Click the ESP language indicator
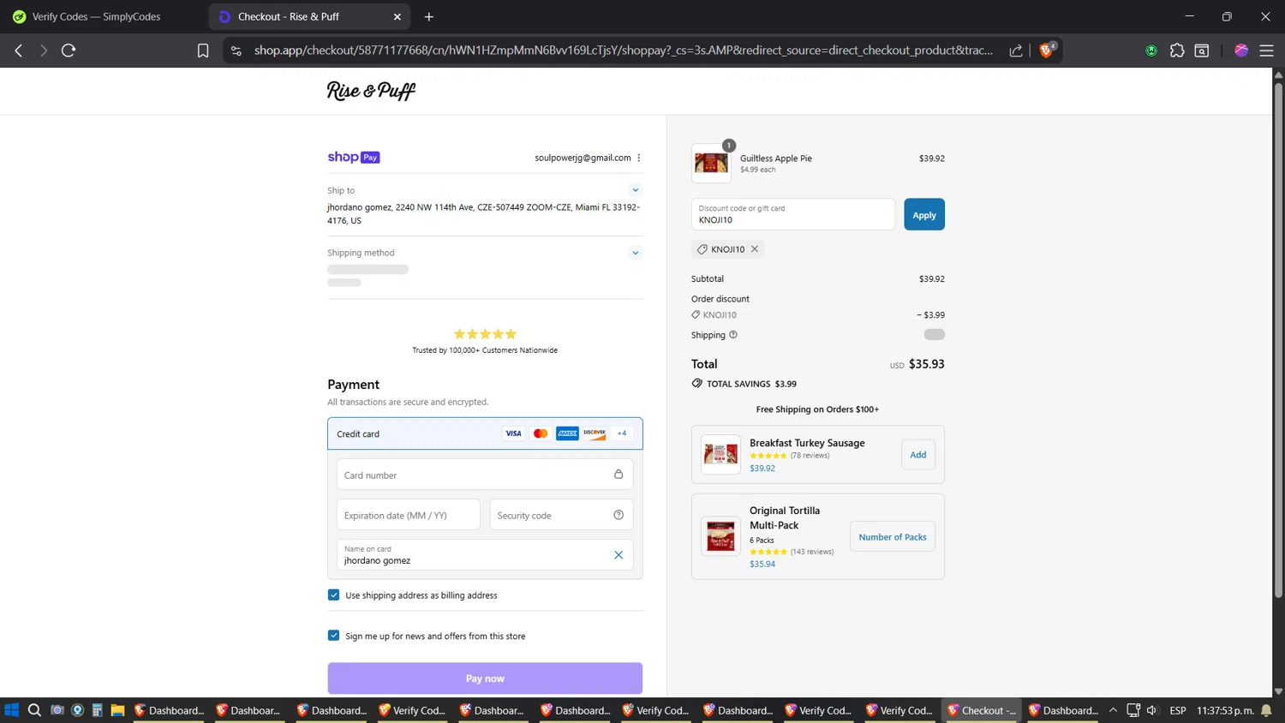 pos(1178,710)
